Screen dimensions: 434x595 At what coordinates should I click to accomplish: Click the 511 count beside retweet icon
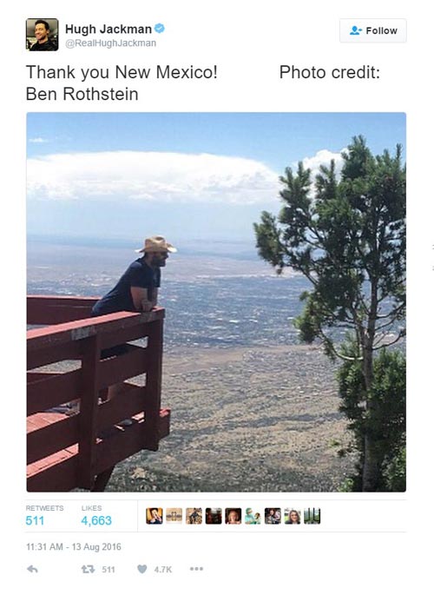[x=108, y=569]
